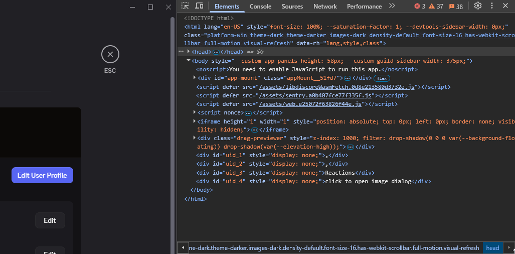
Task: Select the noscript element row
Action: tap(307, 69)
